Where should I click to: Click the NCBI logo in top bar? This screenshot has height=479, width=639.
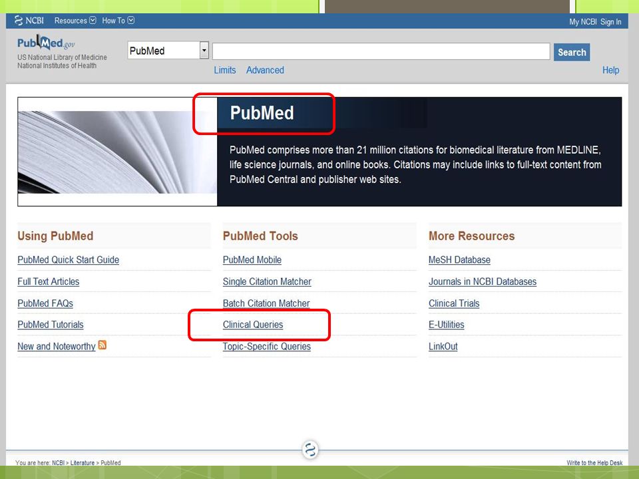(x=29, y=21)
